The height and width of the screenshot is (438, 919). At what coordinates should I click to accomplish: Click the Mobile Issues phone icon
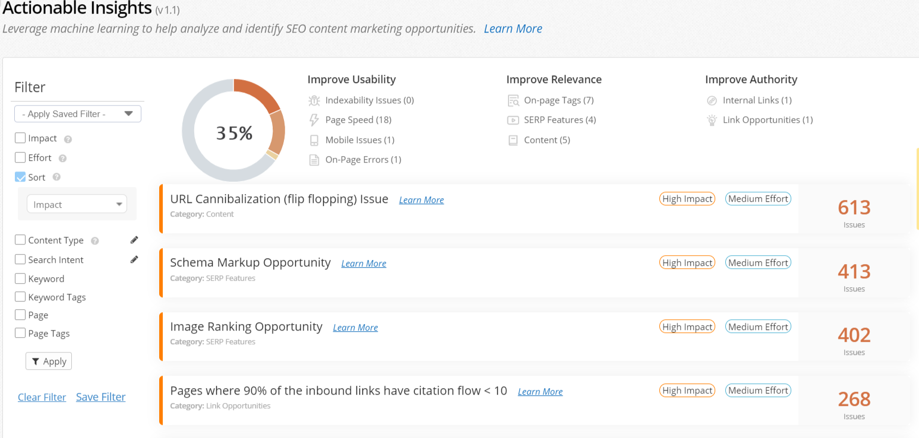point(314,140)
